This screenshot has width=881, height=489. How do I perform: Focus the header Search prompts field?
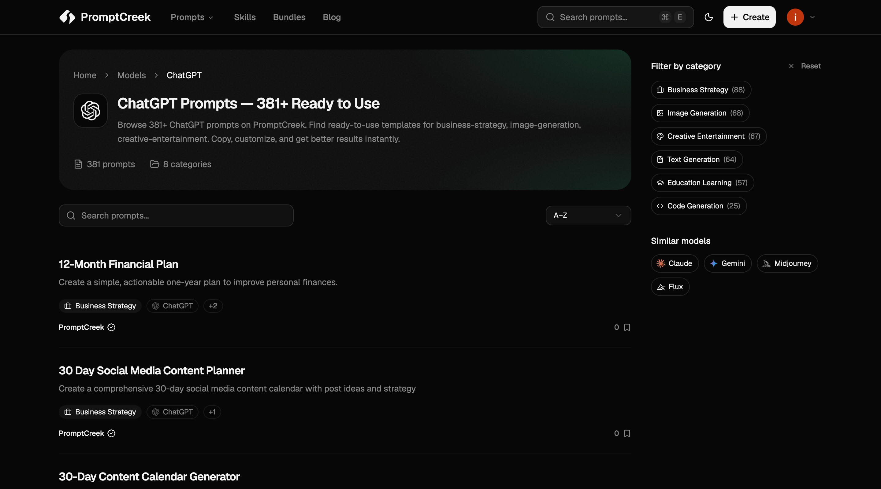click(x=615, y=17)
